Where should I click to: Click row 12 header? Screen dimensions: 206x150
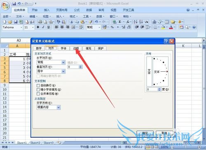pyautogui.click(x=5, y=98)
